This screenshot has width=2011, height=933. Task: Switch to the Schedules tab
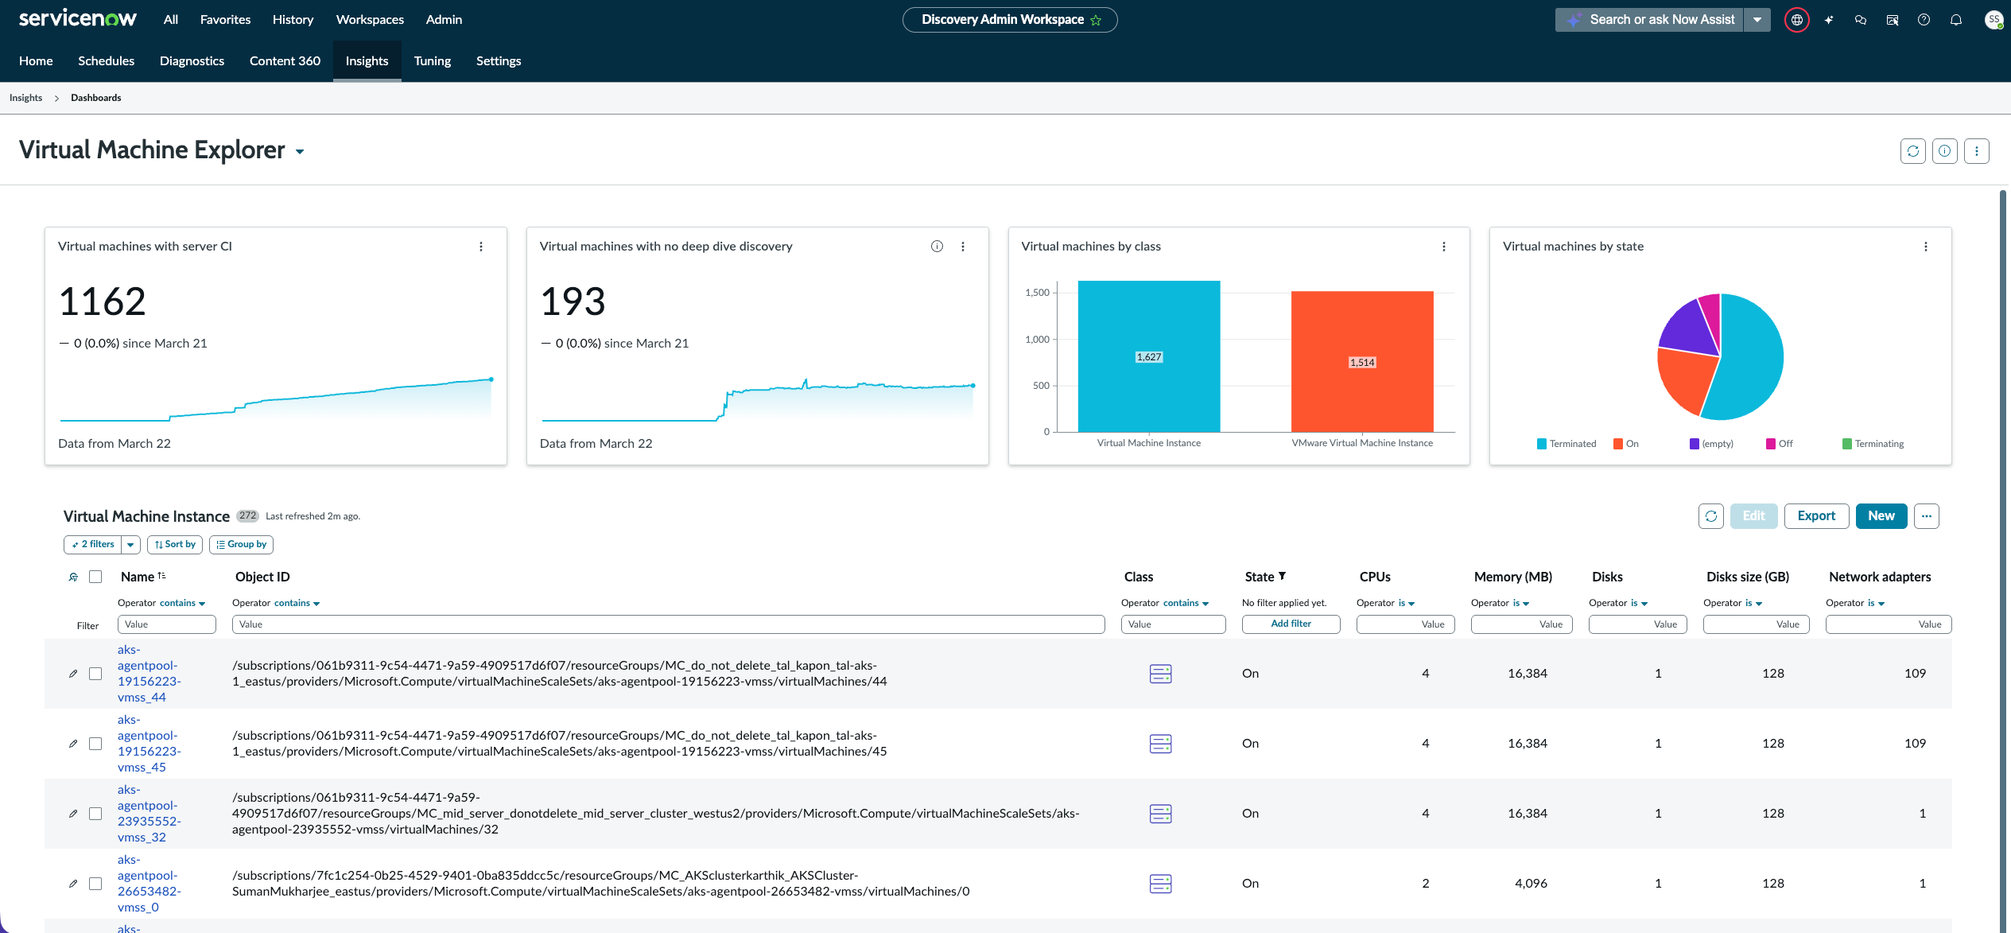pos(107,61)
